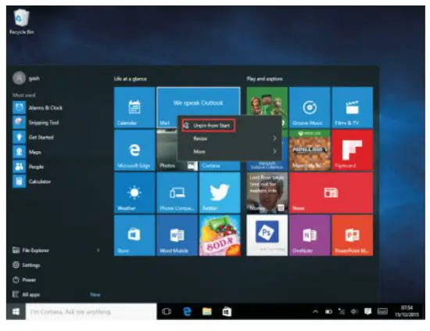Open the Resize submenu
The image size is (430, 331).
click(x=229, y=139)
